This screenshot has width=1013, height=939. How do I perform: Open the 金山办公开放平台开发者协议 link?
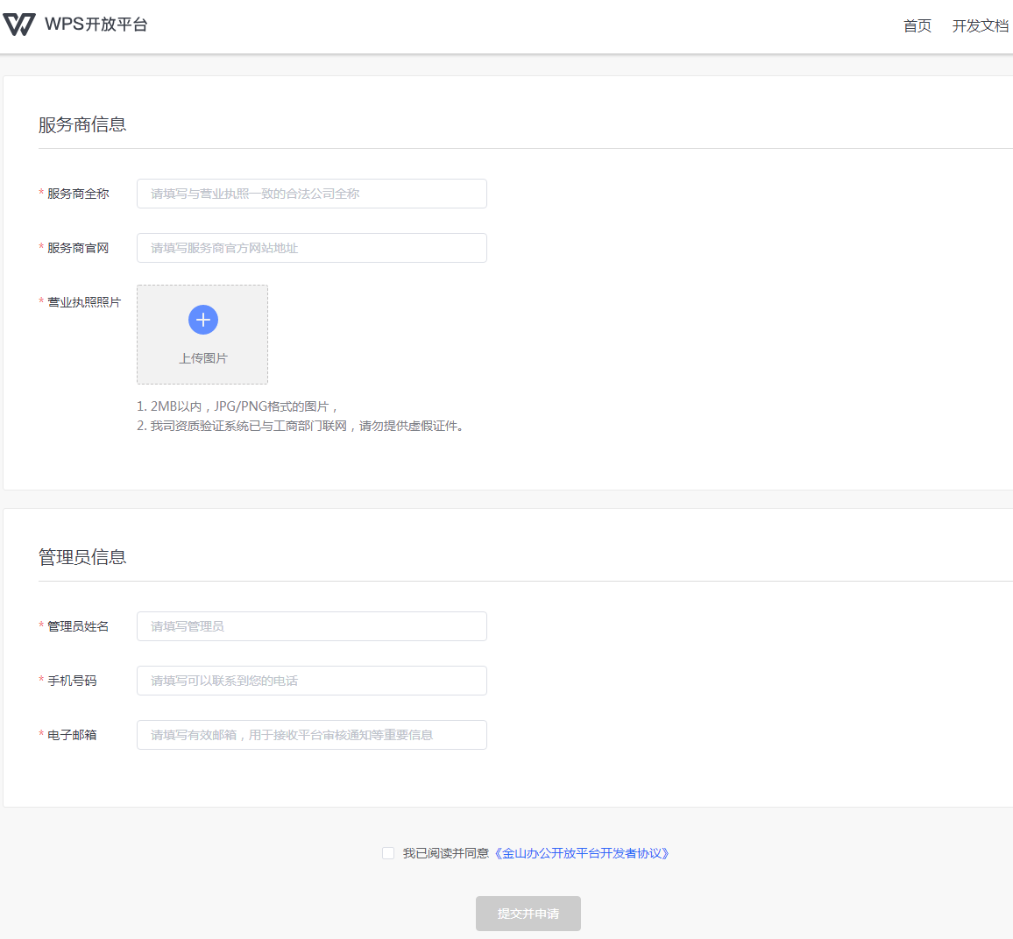click(582, 853)
